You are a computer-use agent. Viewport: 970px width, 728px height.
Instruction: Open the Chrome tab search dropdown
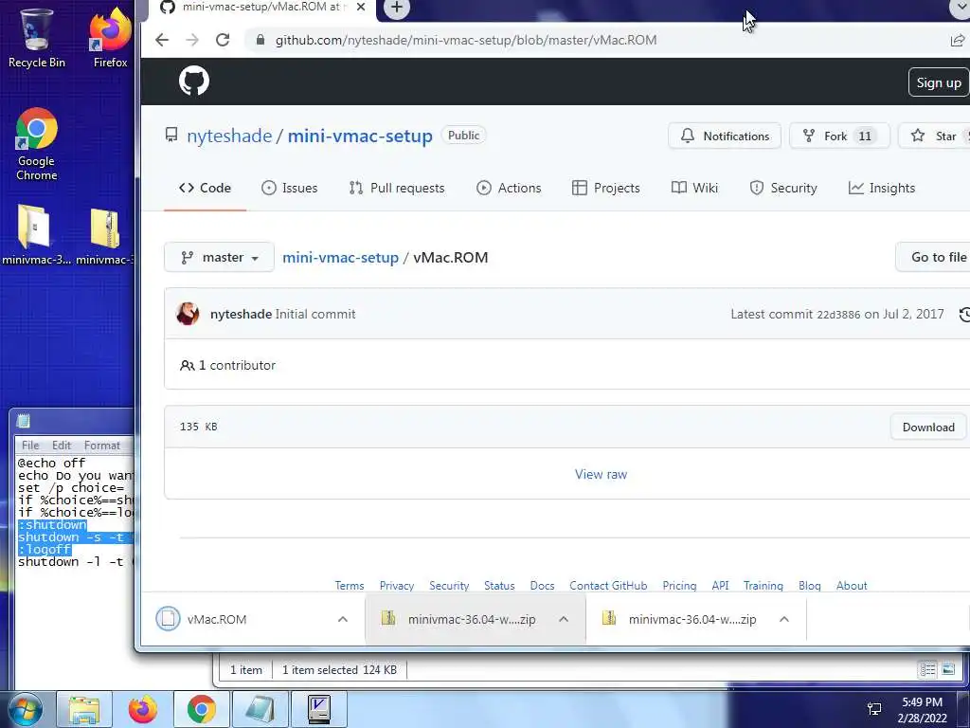point(960,8)
